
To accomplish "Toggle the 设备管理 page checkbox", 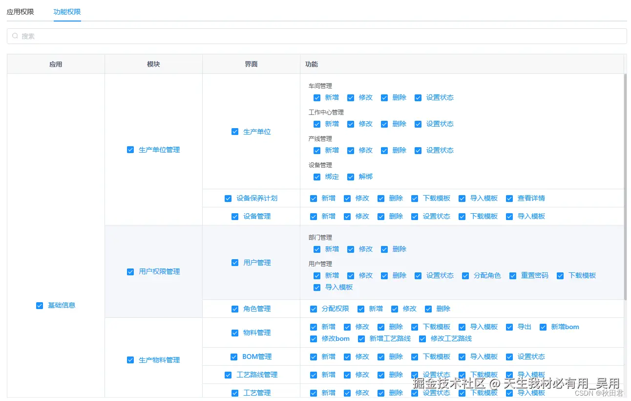I will coord(235,217).
